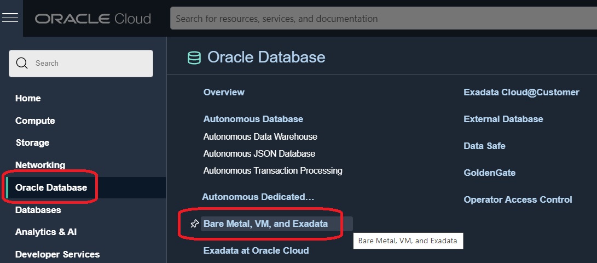
Task: Click into the sidebar Search field
Action: pyautogui.click(x=81, y=63)
